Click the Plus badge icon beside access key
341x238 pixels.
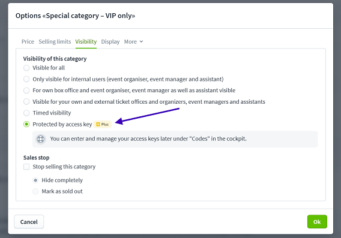[x=102, y=125]
